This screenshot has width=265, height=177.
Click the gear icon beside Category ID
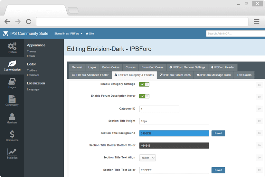[259, 109]
